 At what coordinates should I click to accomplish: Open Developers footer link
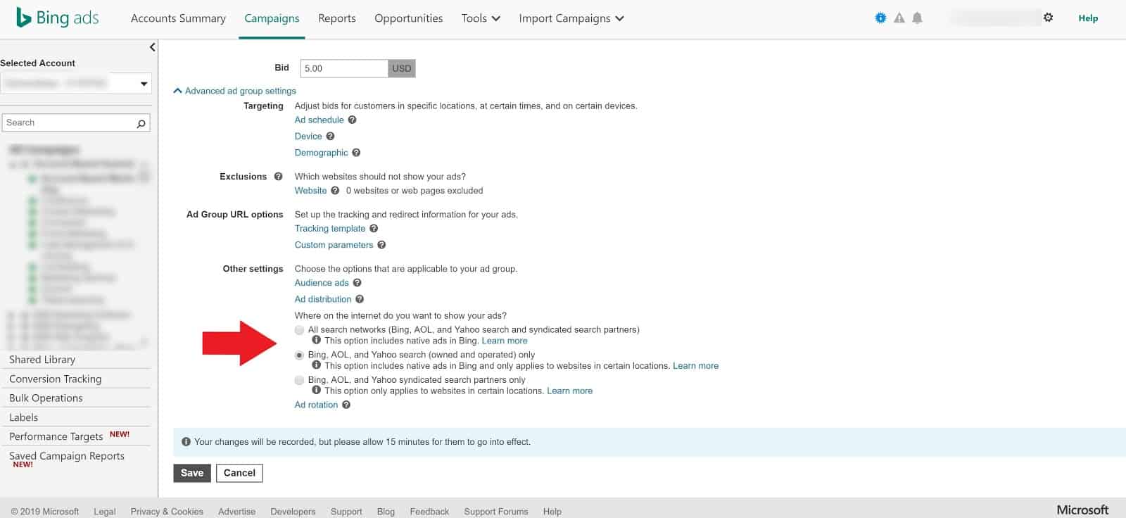tap(293, 512)
